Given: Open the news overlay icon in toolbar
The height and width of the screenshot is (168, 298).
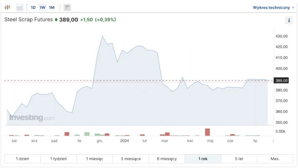Looking at the screenshot, I should pos(67,8).
